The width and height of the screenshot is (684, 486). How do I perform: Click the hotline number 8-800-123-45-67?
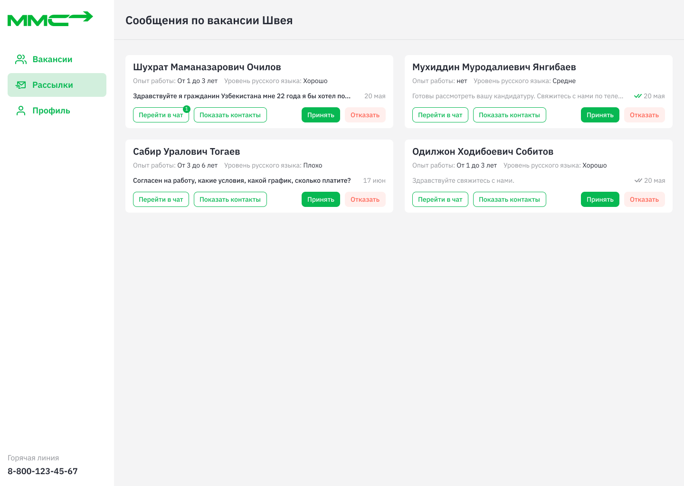tap(43, 471)
